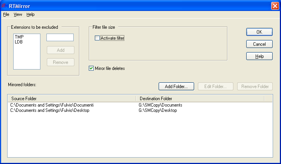Click G:\SMCopy\Documents destination cell

point(161,105)
